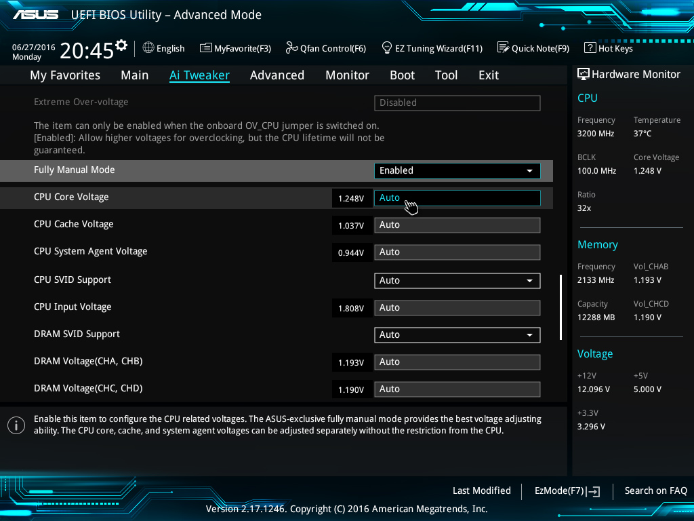This screenshot has width=694, height=521.
Task: Switch to the Main tab
Action: 135,75
